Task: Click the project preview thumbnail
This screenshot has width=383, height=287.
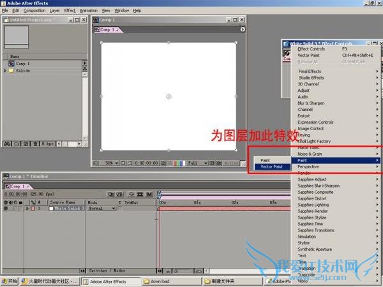Action: coord(16,37)
